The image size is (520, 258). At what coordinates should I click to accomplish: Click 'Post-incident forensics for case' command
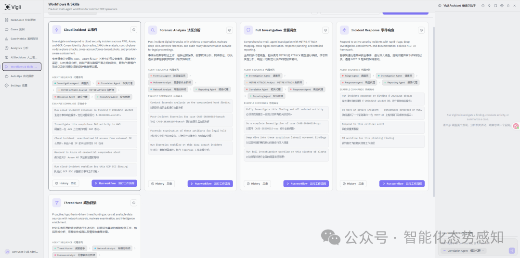(190, 120)
